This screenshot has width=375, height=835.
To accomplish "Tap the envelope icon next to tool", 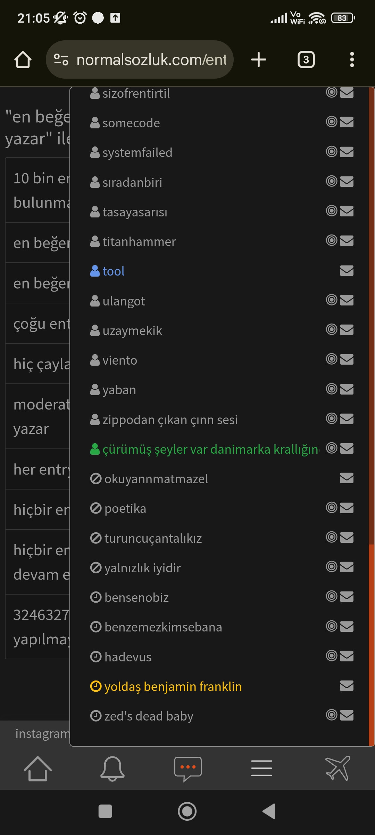I will [347, 271].
